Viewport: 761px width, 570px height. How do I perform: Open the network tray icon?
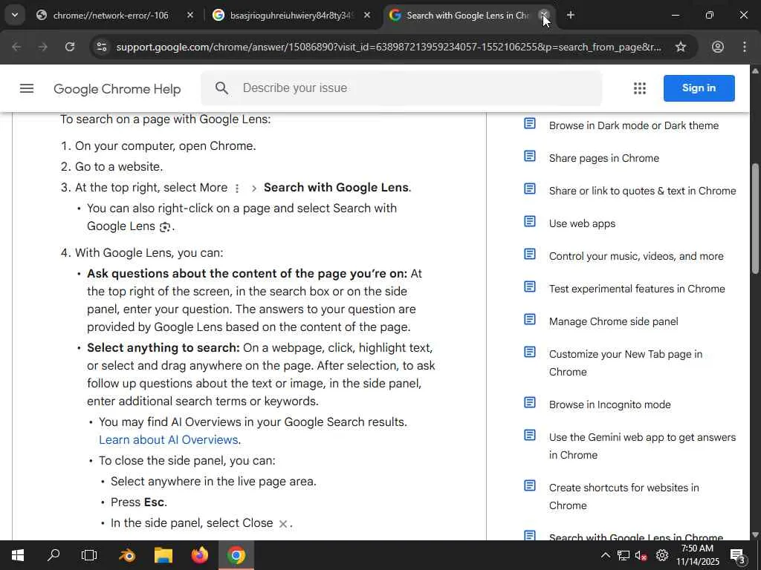624,555
